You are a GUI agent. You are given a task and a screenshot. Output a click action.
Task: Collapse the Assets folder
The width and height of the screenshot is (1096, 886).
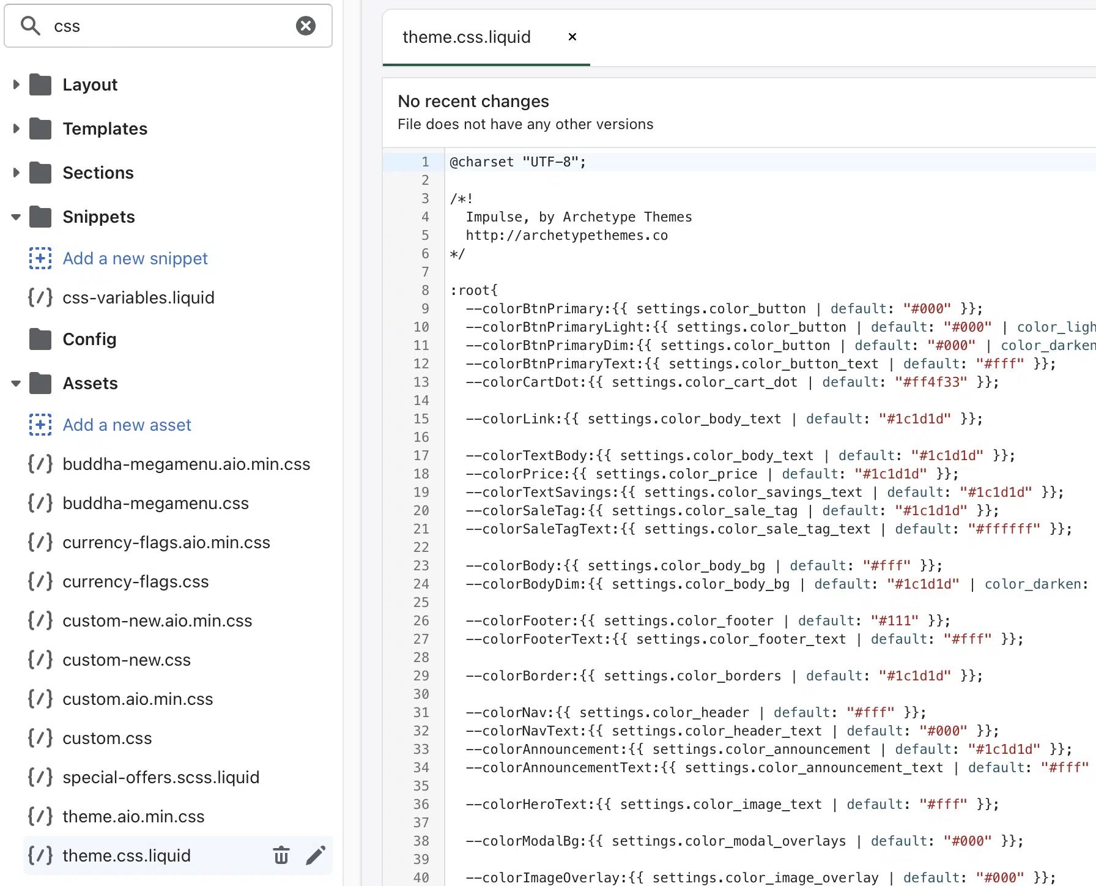click(17, 383)
